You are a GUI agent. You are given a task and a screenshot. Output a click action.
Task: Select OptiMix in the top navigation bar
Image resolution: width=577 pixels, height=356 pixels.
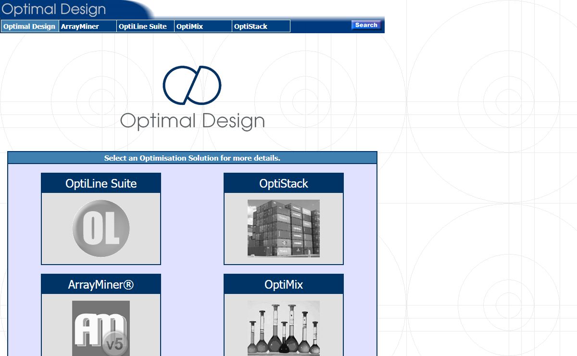point(189,26)
